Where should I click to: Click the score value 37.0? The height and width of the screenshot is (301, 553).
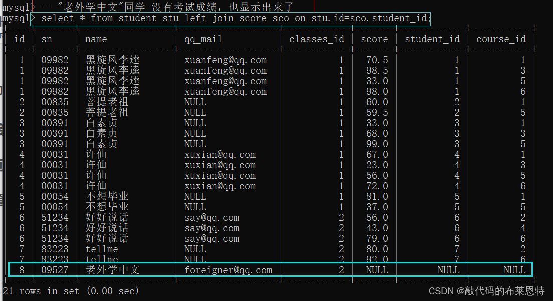pos(377,207)
